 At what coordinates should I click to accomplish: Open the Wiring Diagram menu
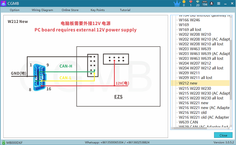coord(42,10)
